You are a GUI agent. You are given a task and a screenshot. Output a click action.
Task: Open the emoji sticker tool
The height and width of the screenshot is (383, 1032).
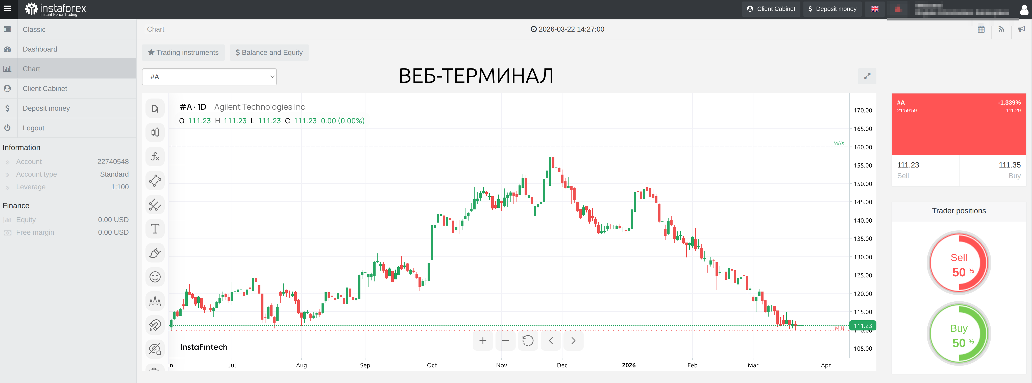[x=155, y=277]
